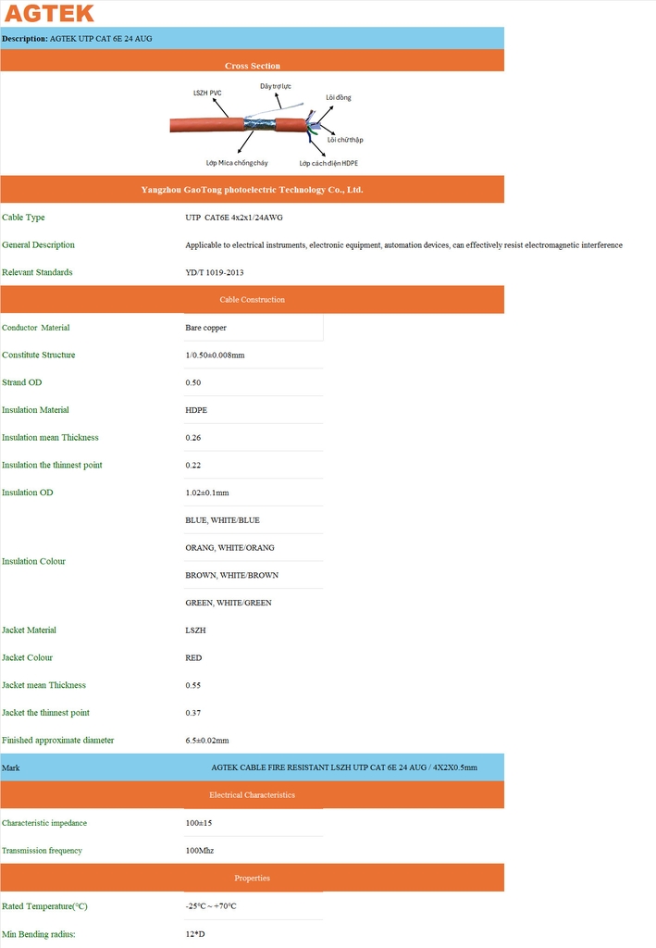This screenshot has width=656, height=948.
Task: Click the Lõi chữ thập diagram label
Action: [x=345, y=140]
